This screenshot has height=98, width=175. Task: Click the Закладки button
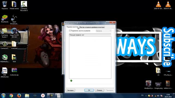[70, 90]
